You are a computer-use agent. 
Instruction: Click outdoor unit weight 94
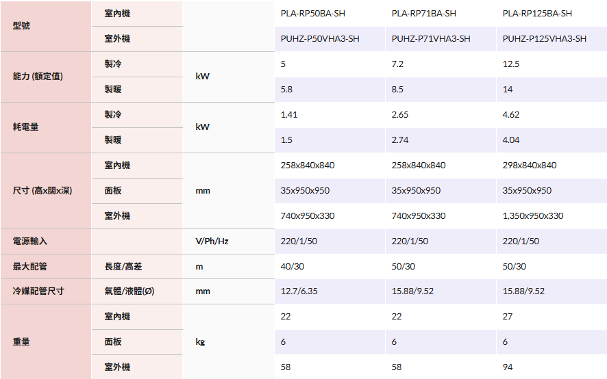(x=508, y=367)
